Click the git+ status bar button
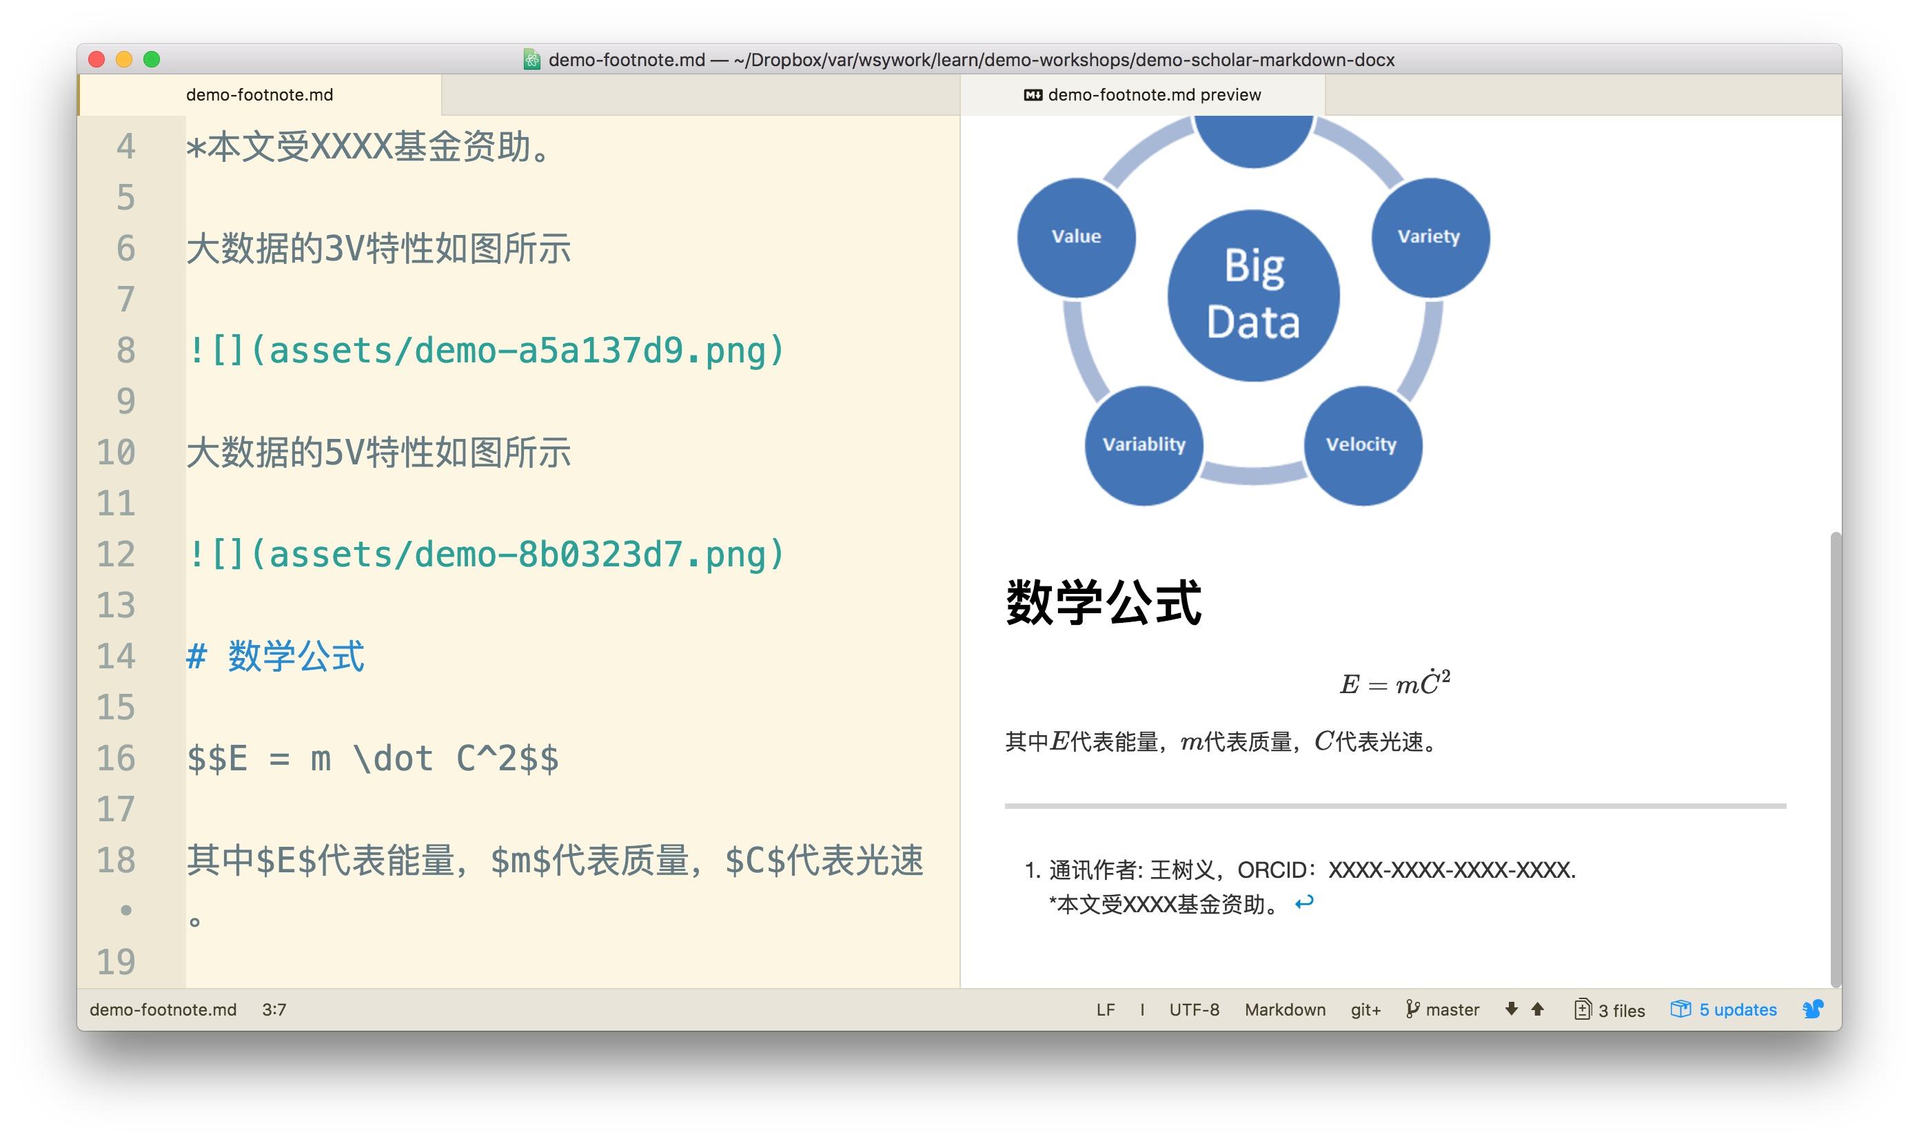The height and width of the screenshot is (1141, 1919). tap(1365, 1009)
